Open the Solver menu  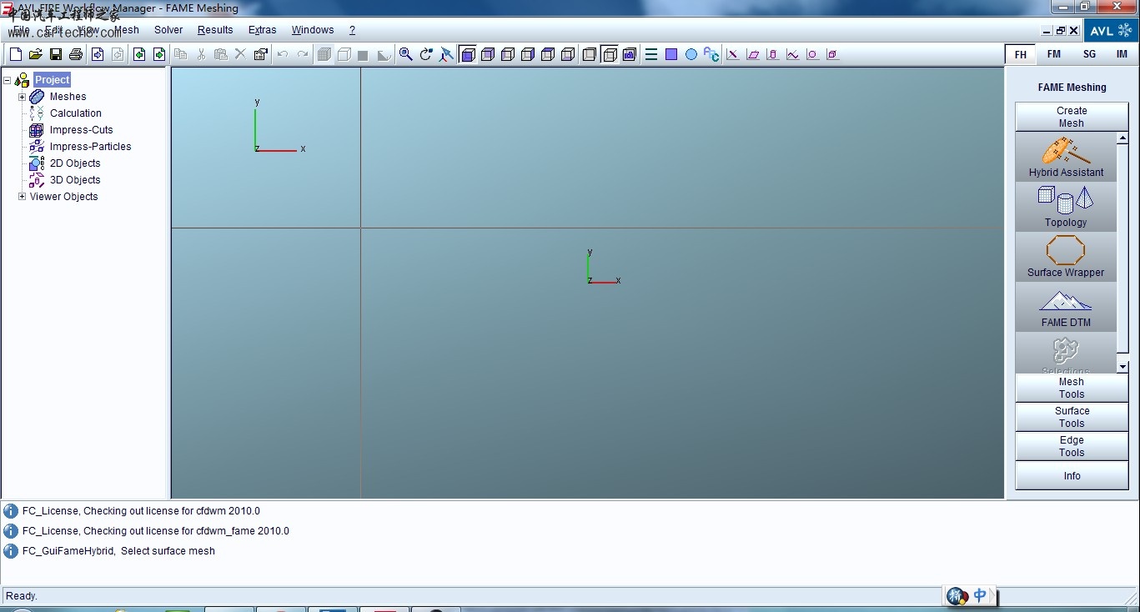[168, 30]
